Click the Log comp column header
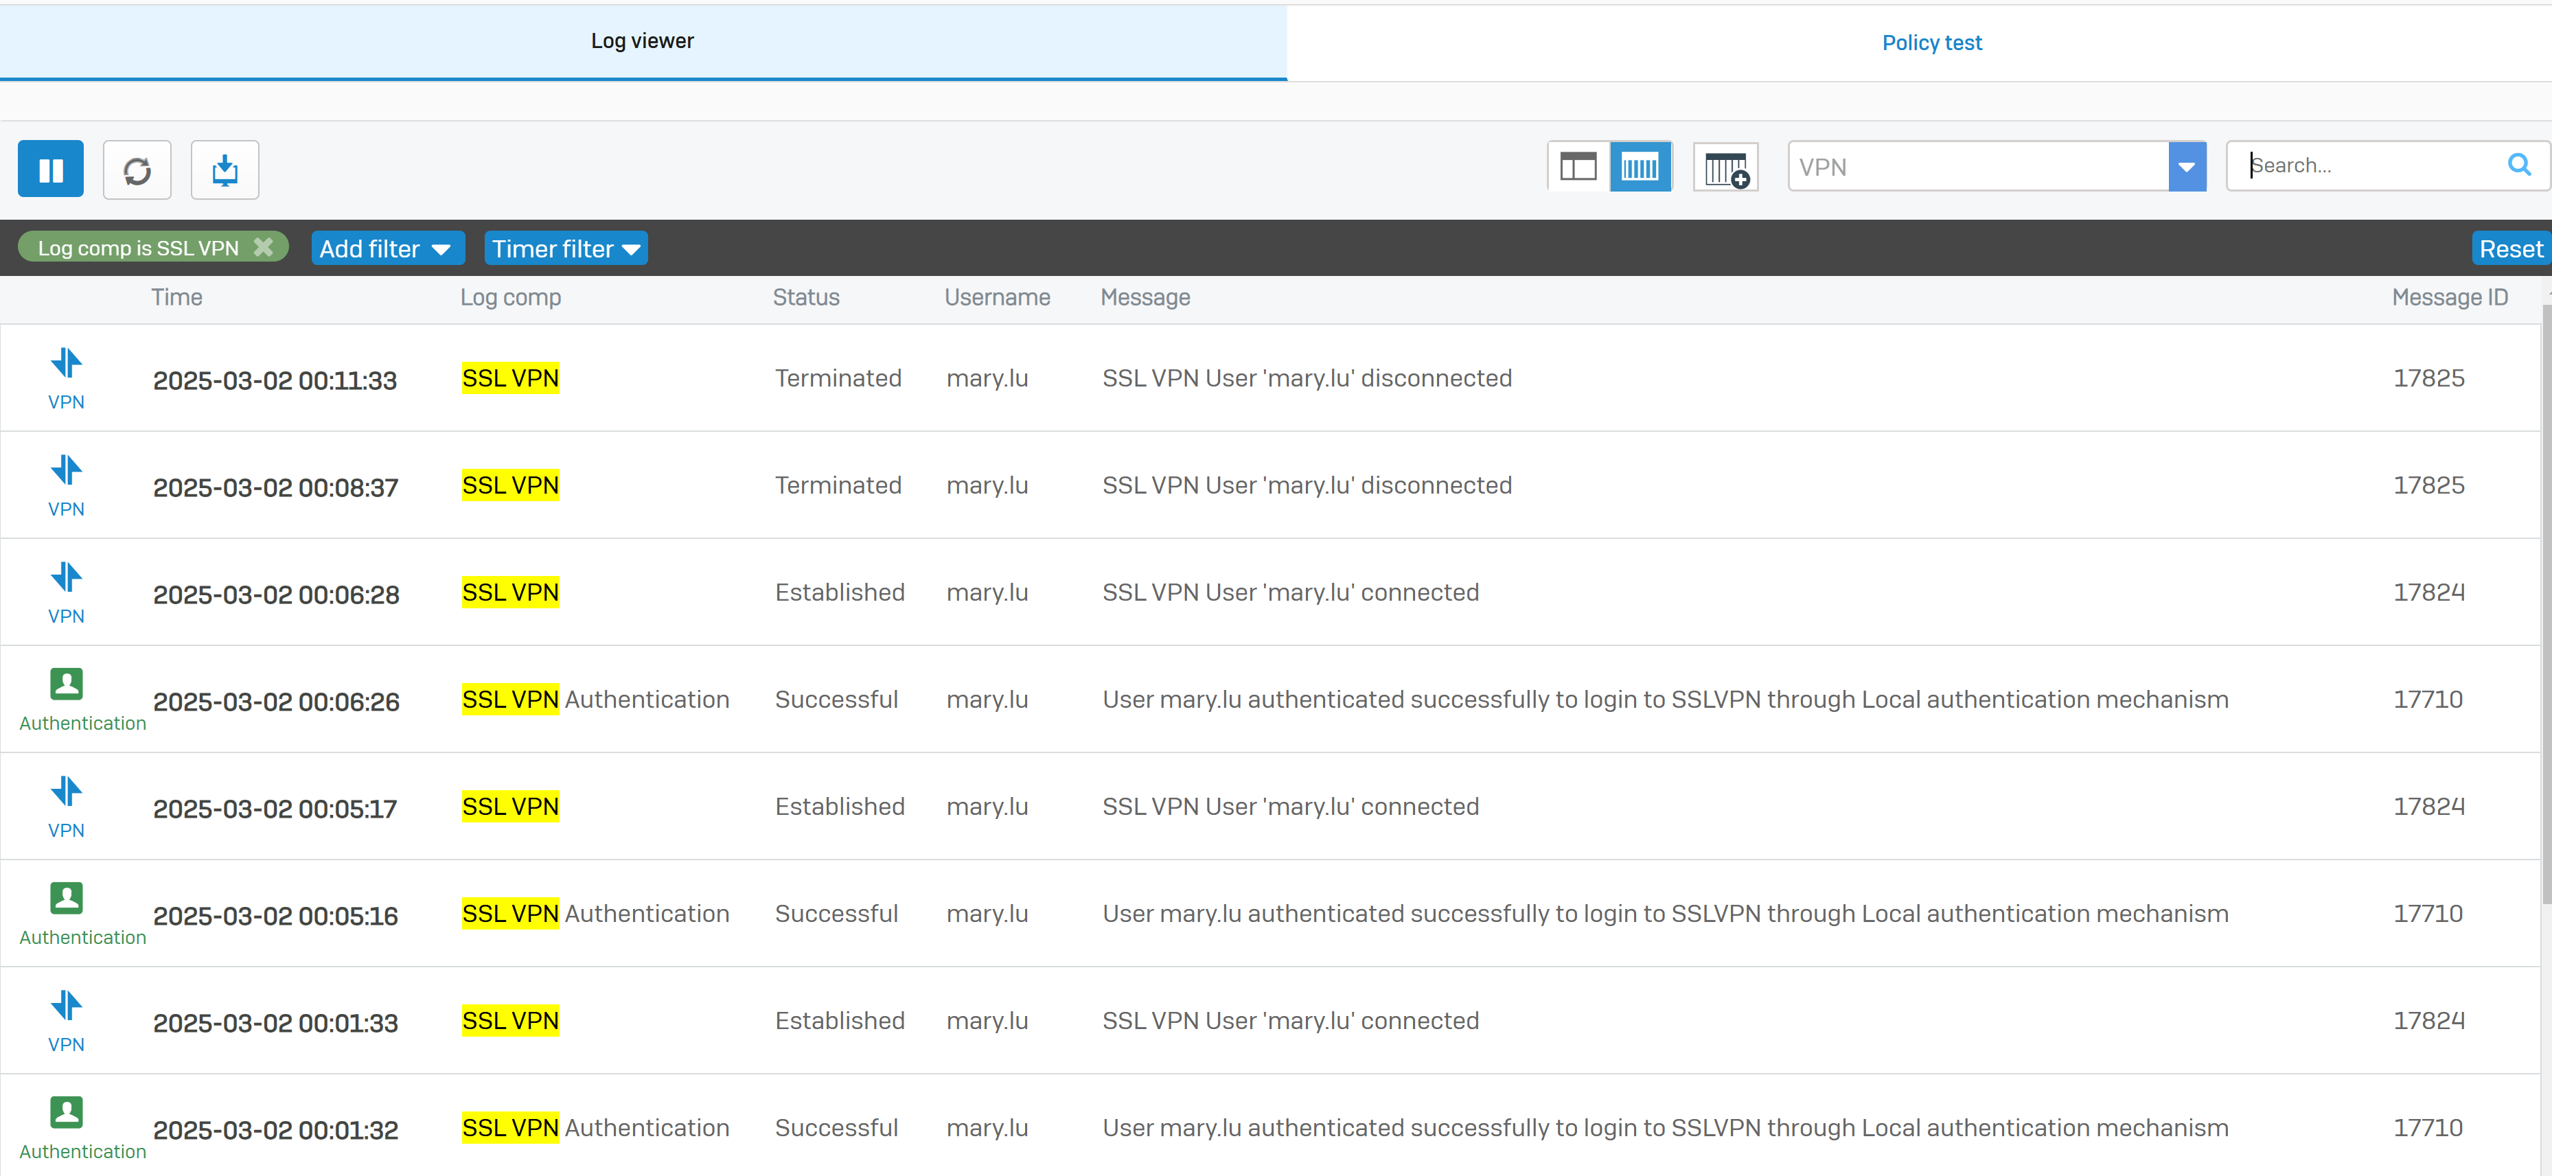Image resolution: width=2552 pixels, height=1176 pixels. click(x=510, y=297)
